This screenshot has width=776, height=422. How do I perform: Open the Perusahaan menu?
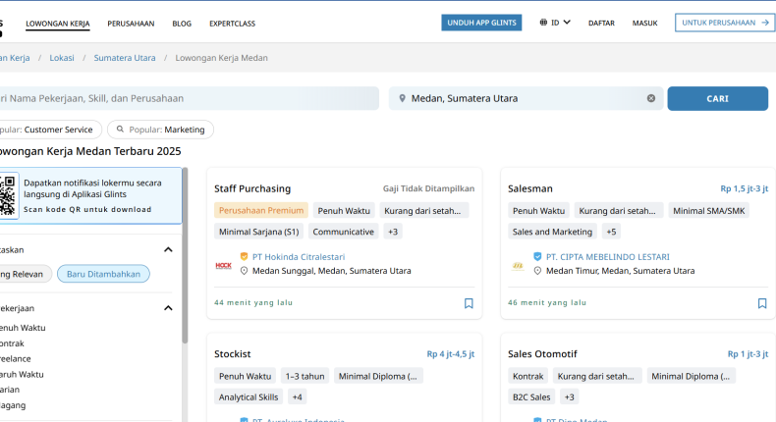131,24
